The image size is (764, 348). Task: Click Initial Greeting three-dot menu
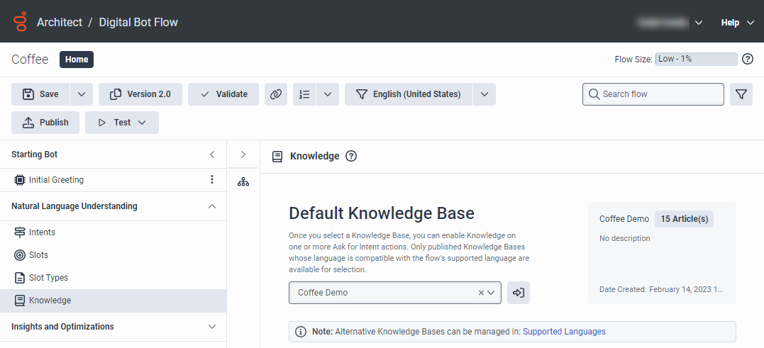(x=211, y=180)
